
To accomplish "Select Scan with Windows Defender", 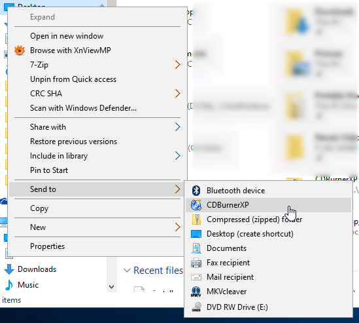I will [97, 108].
